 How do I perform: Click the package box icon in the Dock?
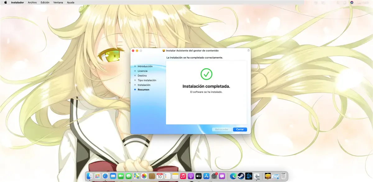pos(268,176)
